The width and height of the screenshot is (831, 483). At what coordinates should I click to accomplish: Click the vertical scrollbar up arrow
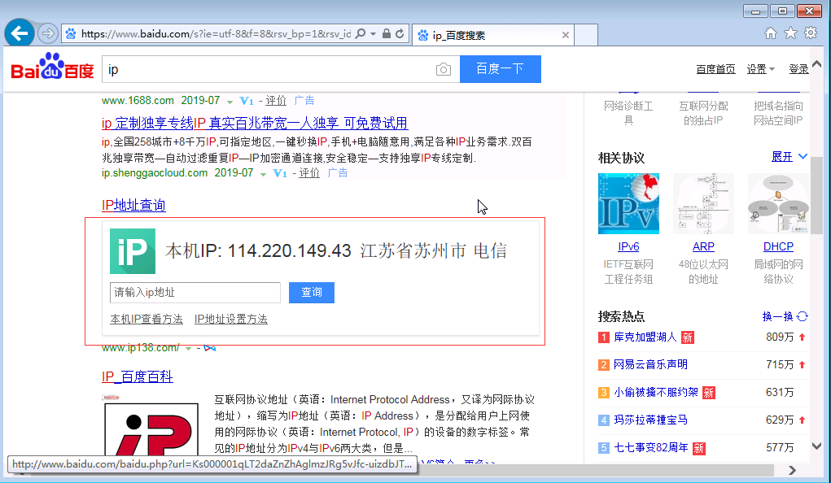point(816,64)
